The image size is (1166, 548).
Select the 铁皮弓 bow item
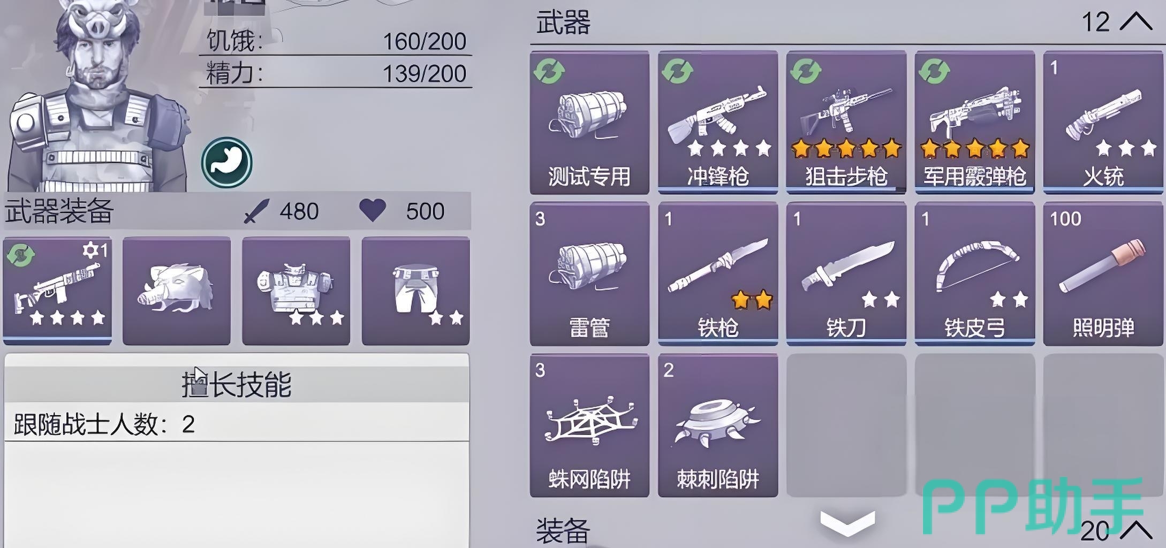click(974, 273)
